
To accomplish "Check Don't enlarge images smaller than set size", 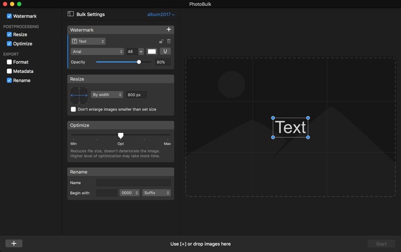I will click(x=73, y=109).
